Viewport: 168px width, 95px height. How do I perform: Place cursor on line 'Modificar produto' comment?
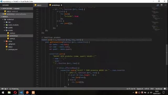click(x=51, y=37)
